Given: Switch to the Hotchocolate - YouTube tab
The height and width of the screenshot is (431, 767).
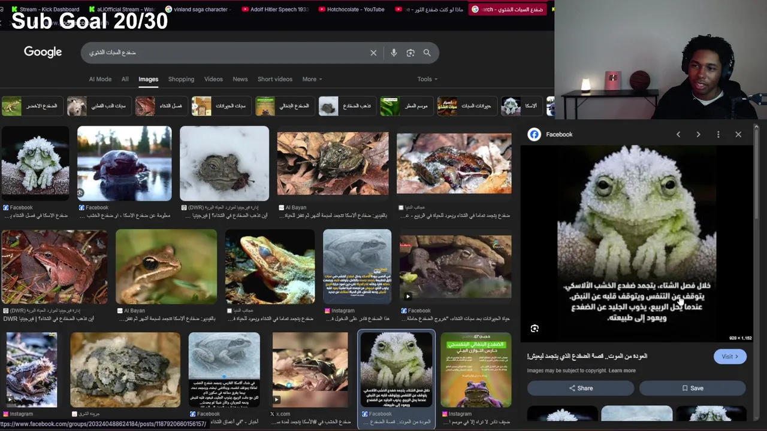Looking at the screenshot, I should [x=351, y=10].
